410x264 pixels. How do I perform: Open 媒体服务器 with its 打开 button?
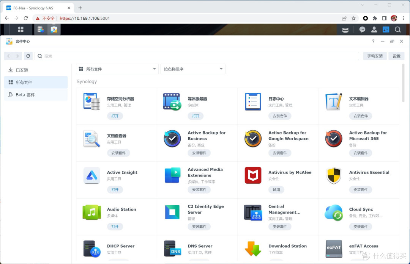[x=196, y=116]
